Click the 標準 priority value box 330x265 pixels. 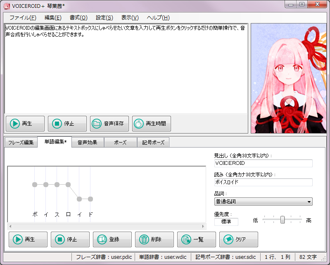point(226,222)
